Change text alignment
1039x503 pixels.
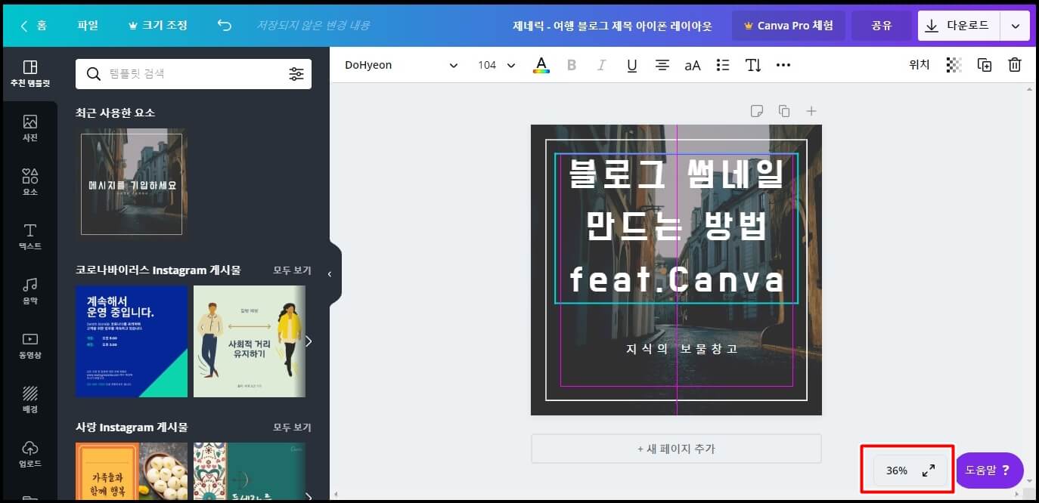point(662,65)
